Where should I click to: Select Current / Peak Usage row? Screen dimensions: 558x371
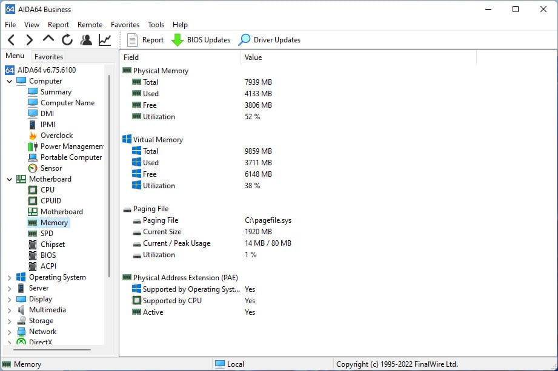[211, 243]
